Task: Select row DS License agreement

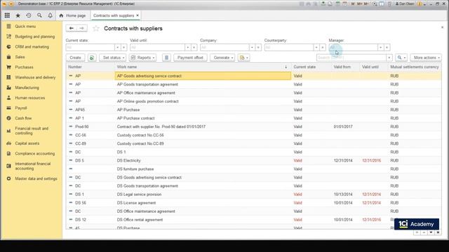Action: point(253,203)
